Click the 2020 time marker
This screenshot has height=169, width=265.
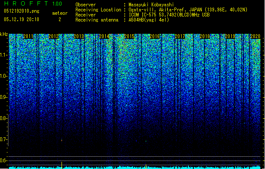pos(255,36)
